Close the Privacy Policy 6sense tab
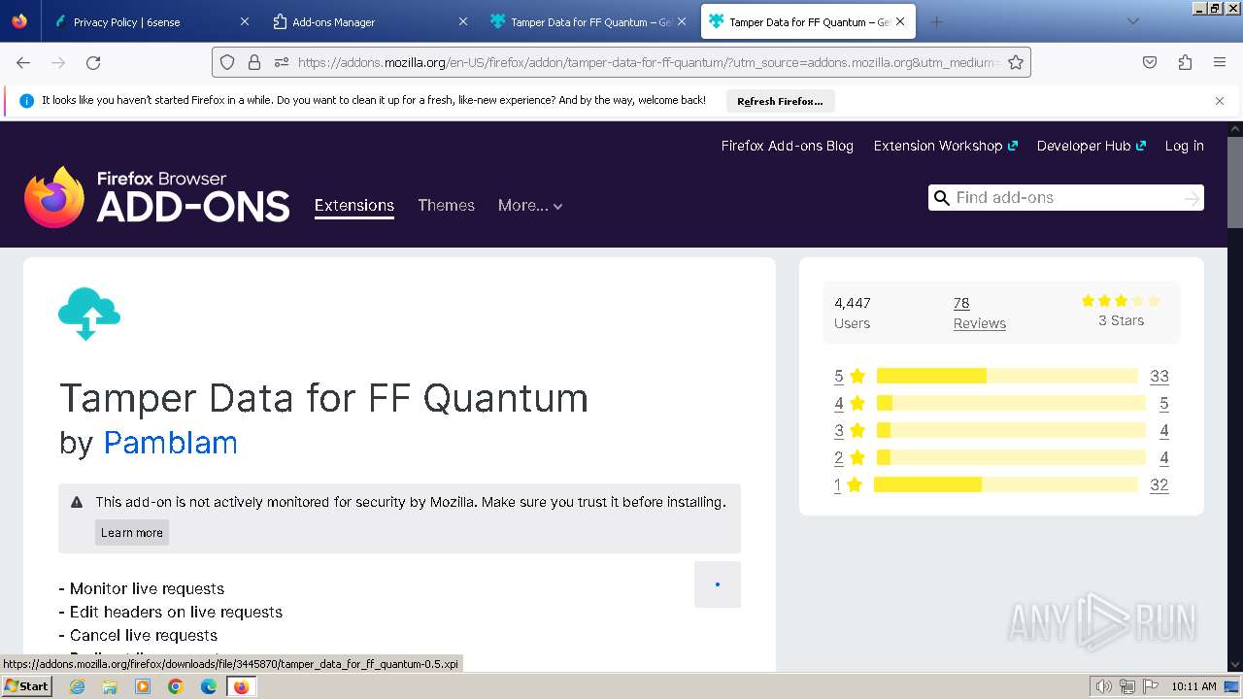1243x699 pixels. pos(245,21)
